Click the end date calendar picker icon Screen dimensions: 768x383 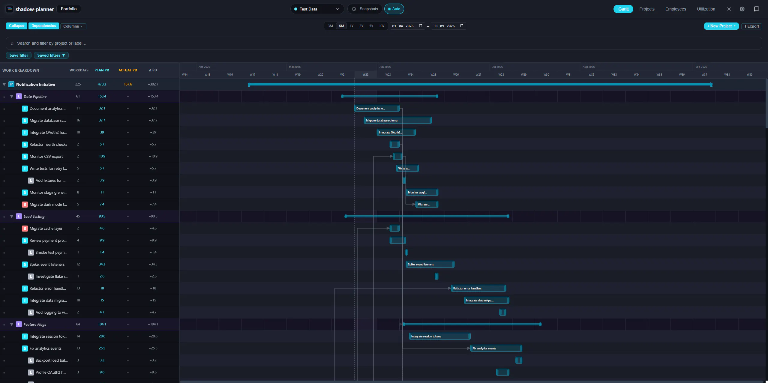pos(462,26)
